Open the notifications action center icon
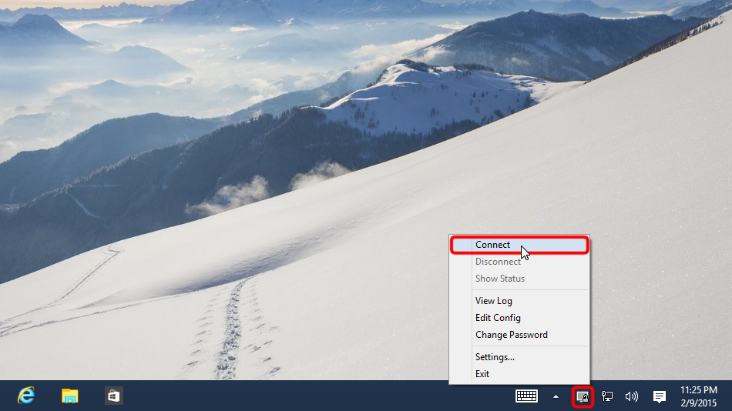The height and width of the screenshot is (411, 732). click(660, 396)
